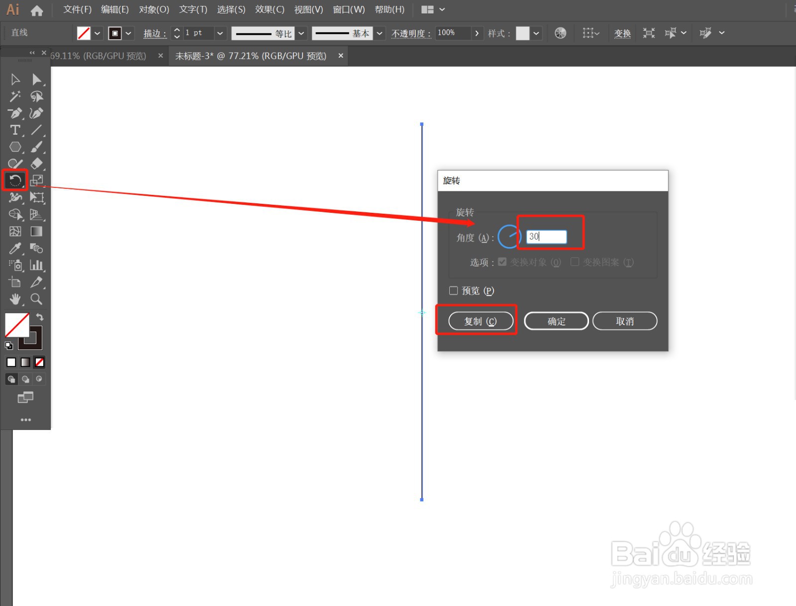This screenshot has height=606, width=796.
Task: Open workspace switcher dropdown arrow
Action: [x=442, y=9]
